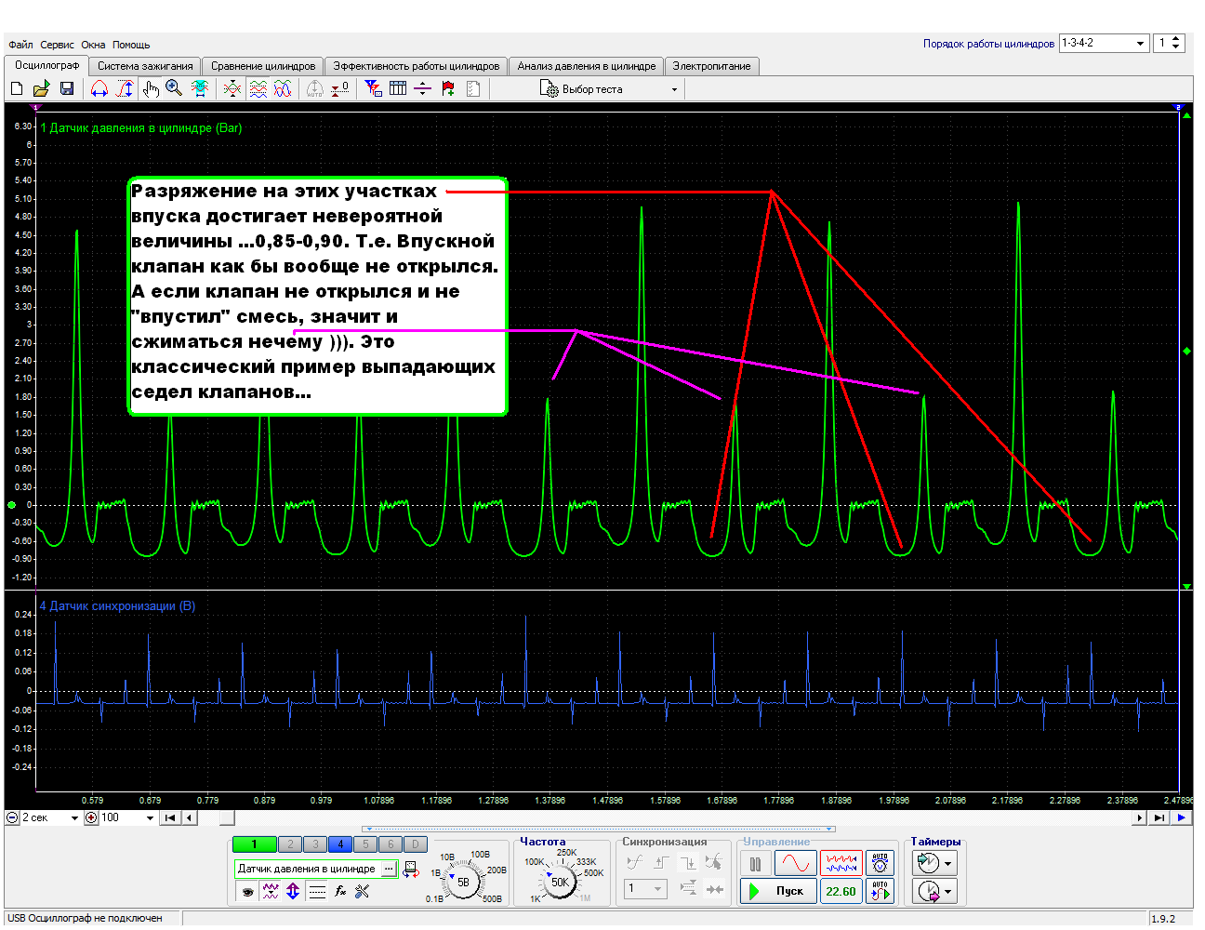Open file with folder icon
1205x930 pixels.
41,88
